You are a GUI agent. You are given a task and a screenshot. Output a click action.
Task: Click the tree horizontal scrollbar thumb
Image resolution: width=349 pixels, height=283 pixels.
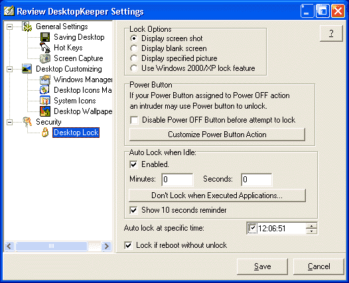tap(51, 246)
